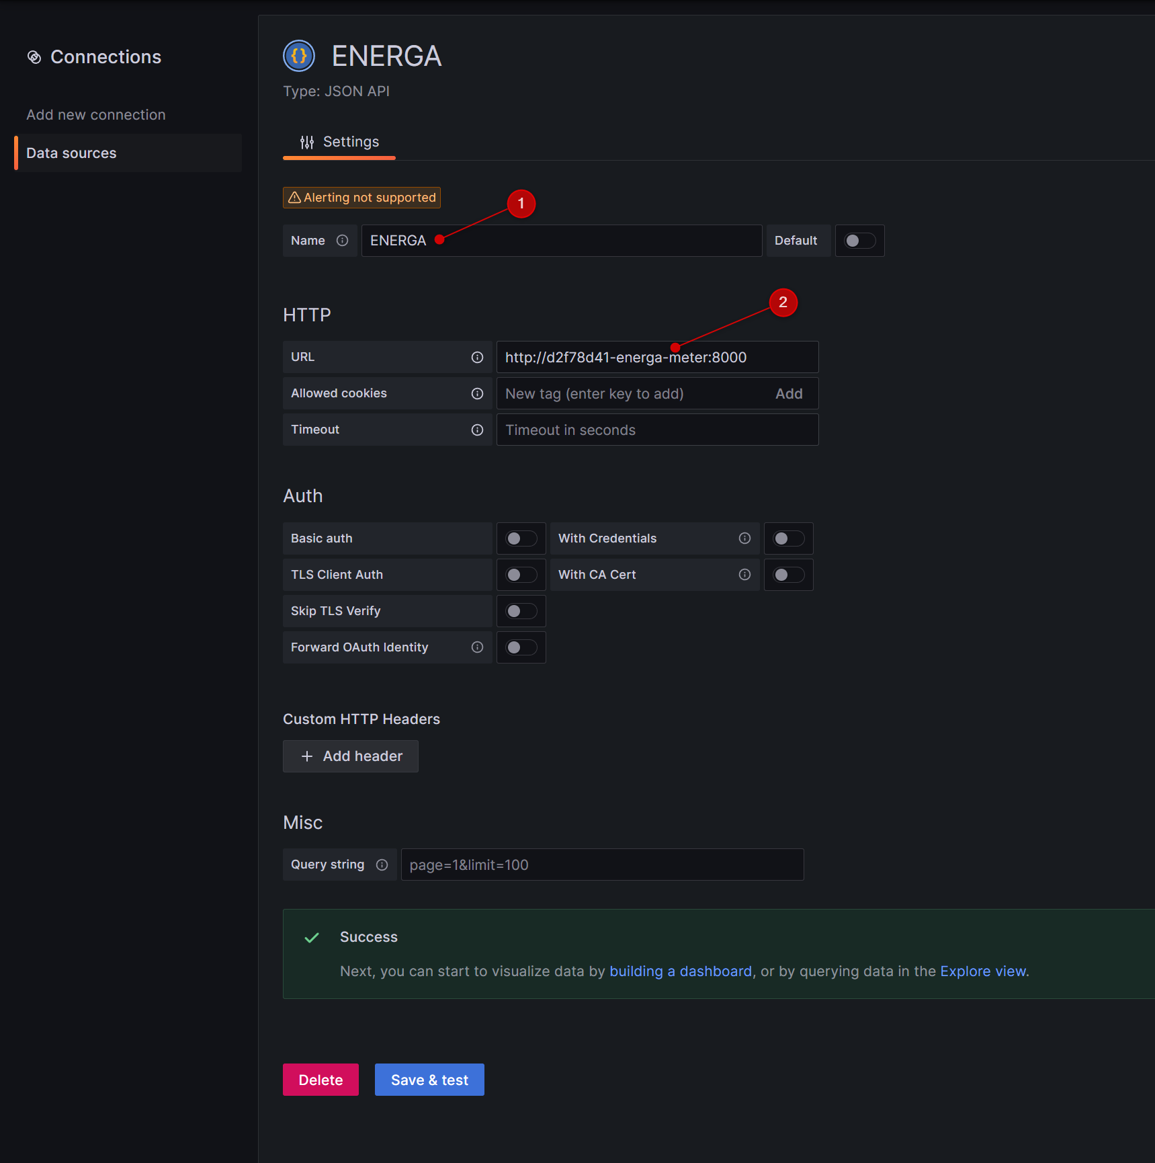Click the Allowed cookies info icon
This screenshot has height=1163, width=1155.
coord(477,393)
